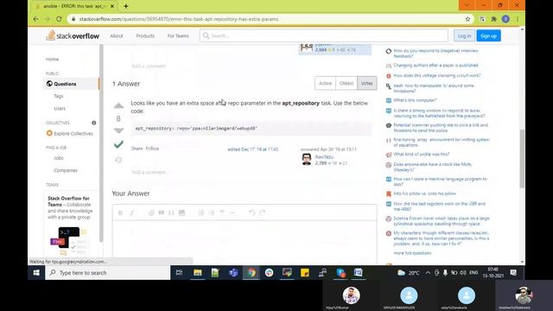Open Explore Collectives
The height and width of the screenshot is (311, 553).
pos(70,133)
